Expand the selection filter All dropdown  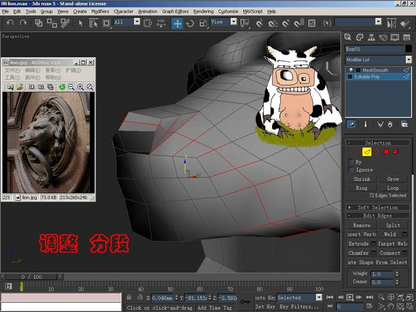pos(137,21)
